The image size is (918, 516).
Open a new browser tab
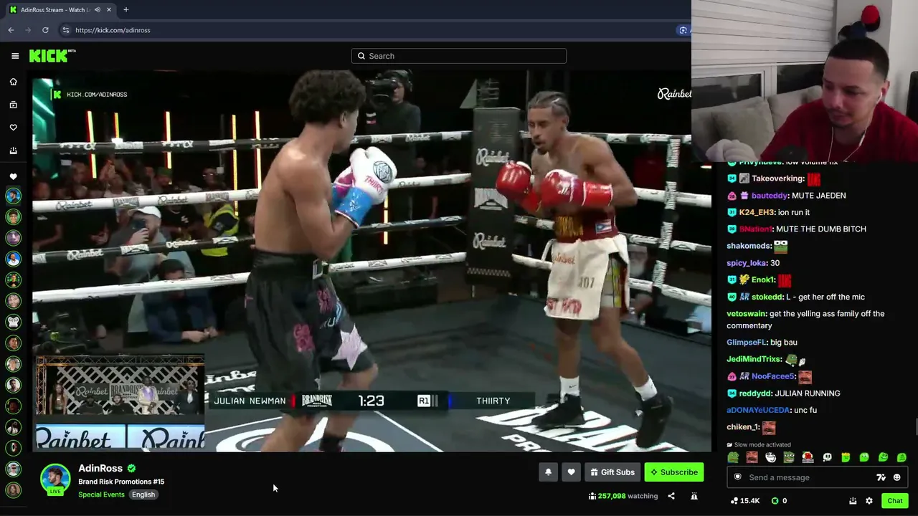126,10
